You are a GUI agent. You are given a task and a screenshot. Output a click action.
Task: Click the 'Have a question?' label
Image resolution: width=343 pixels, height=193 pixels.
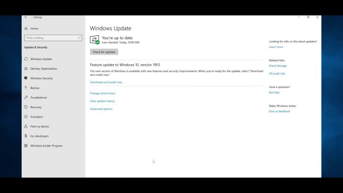tap(279, 87)
